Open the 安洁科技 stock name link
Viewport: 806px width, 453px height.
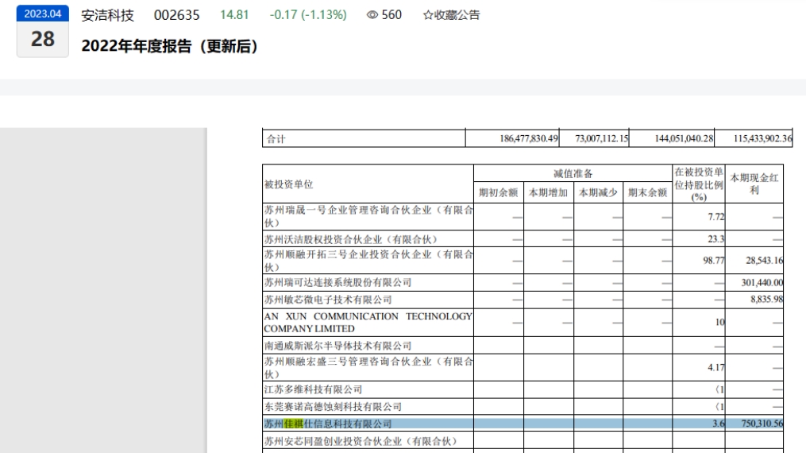coord(108,15)
